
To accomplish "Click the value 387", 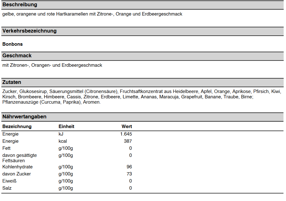I will tap(128, 141).
